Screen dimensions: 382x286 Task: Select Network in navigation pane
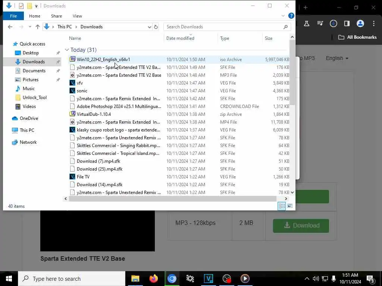[28, 142]
